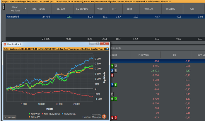
Task: Sort hands by bb column header
Action: tap(174, 55)
